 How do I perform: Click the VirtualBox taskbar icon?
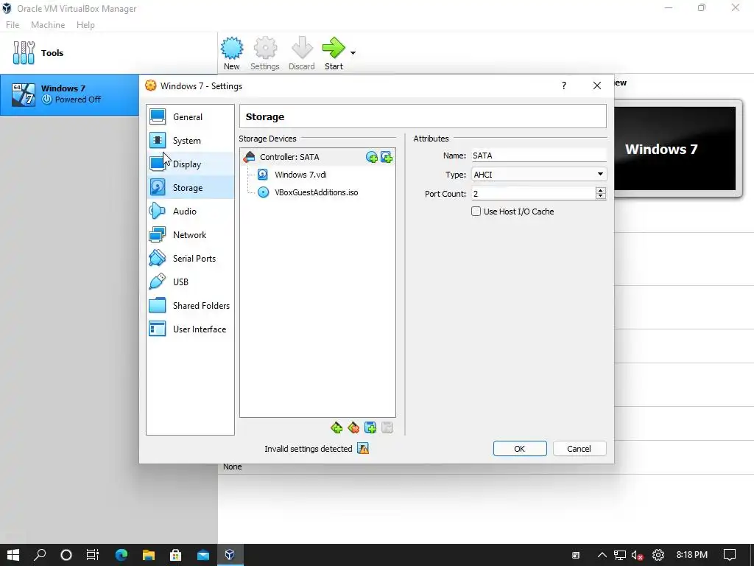(230, 555)
